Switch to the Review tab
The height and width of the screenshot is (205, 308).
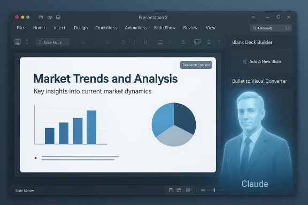pyautogui.click(x=190, y=28)
